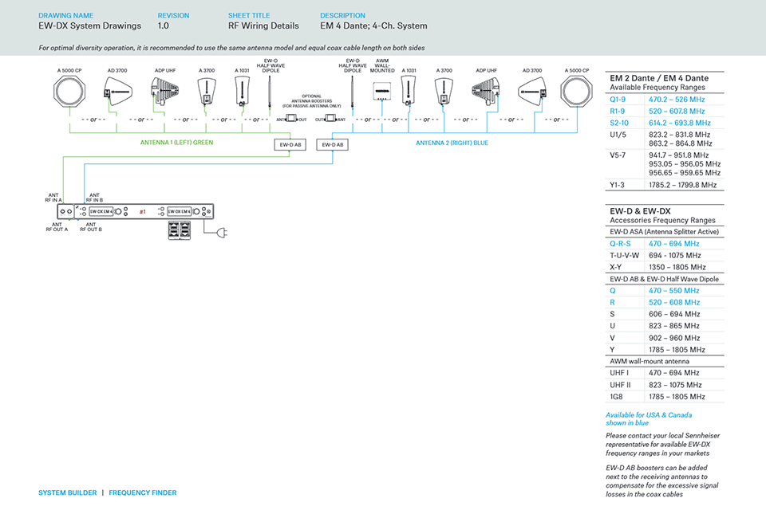The image size is (766, 510).
Task: Click the ANT RF OUT B label
Action: tap(91, 227)
